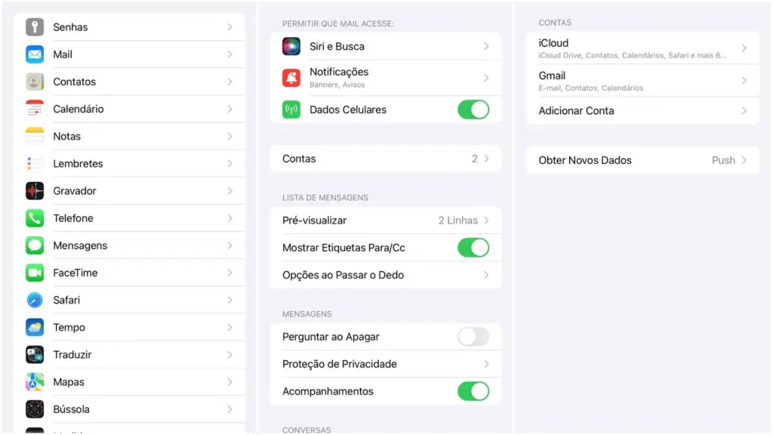Image resolution: width=773 pixels, height=435 pixels.
Task: Turn off Mostrar Etiquetas Para/Cc
Action: pyautogui.click(x=473, y=247)
